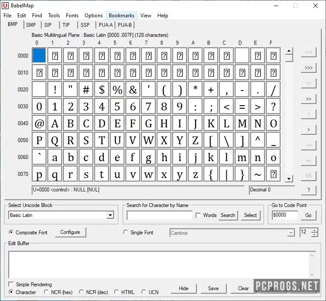Click the Configure button
326x301 pixels.
(x=70, y=232)
